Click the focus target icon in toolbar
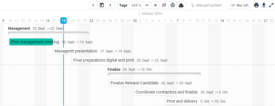This screenshot has height=106, width=275. tap(173, 5)
